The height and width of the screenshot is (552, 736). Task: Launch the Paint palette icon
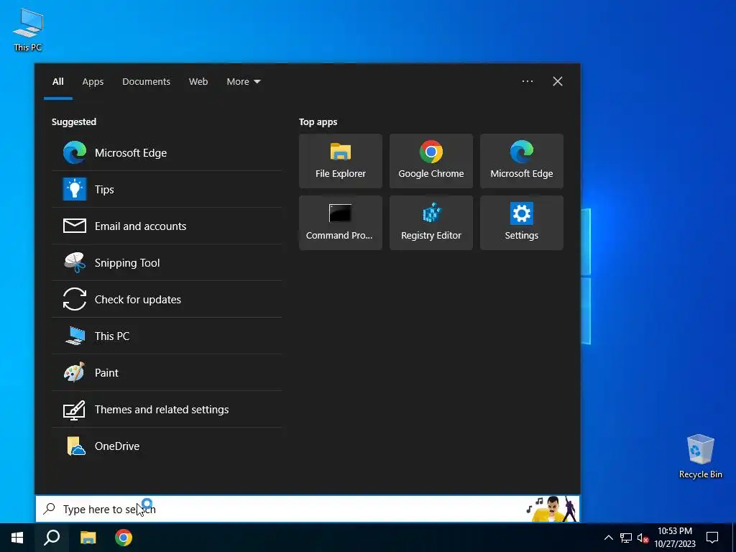75,372
